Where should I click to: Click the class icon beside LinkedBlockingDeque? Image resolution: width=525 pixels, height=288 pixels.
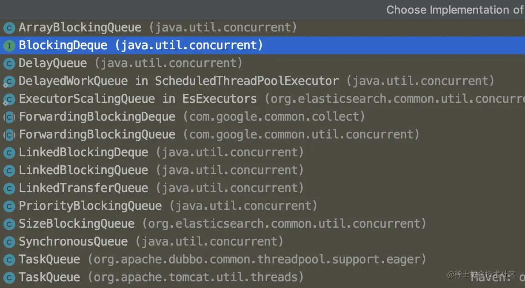tap(9, 153)
